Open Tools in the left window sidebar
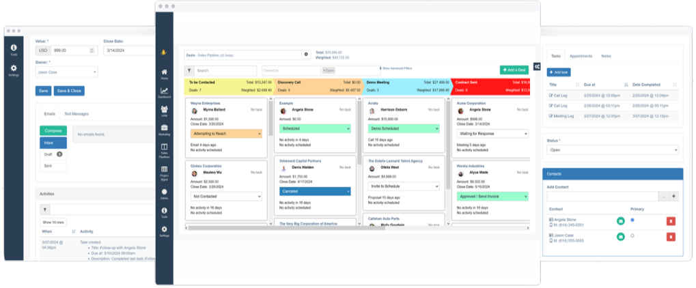The image size is (696, 288). (14, 50)
